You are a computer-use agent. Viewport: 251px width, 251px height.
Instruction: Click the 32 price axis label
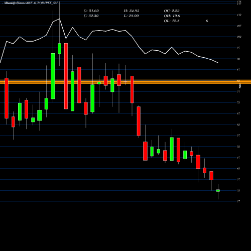pos(238,190)
